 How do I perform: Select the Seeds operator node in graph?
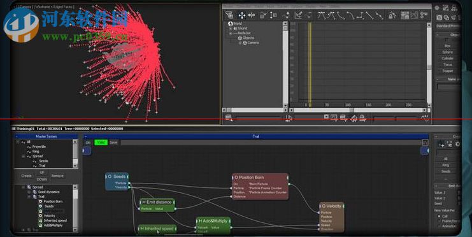click(x=117, y=182)
